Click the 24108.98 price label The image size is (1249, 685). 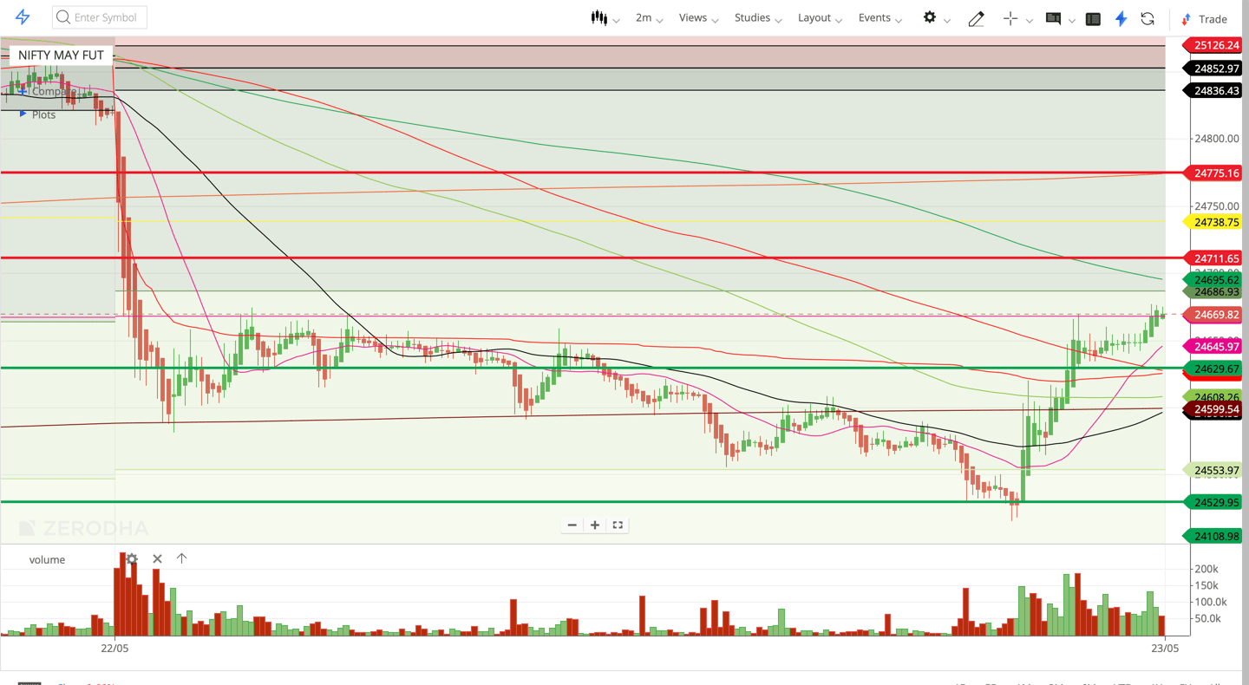1213,536
